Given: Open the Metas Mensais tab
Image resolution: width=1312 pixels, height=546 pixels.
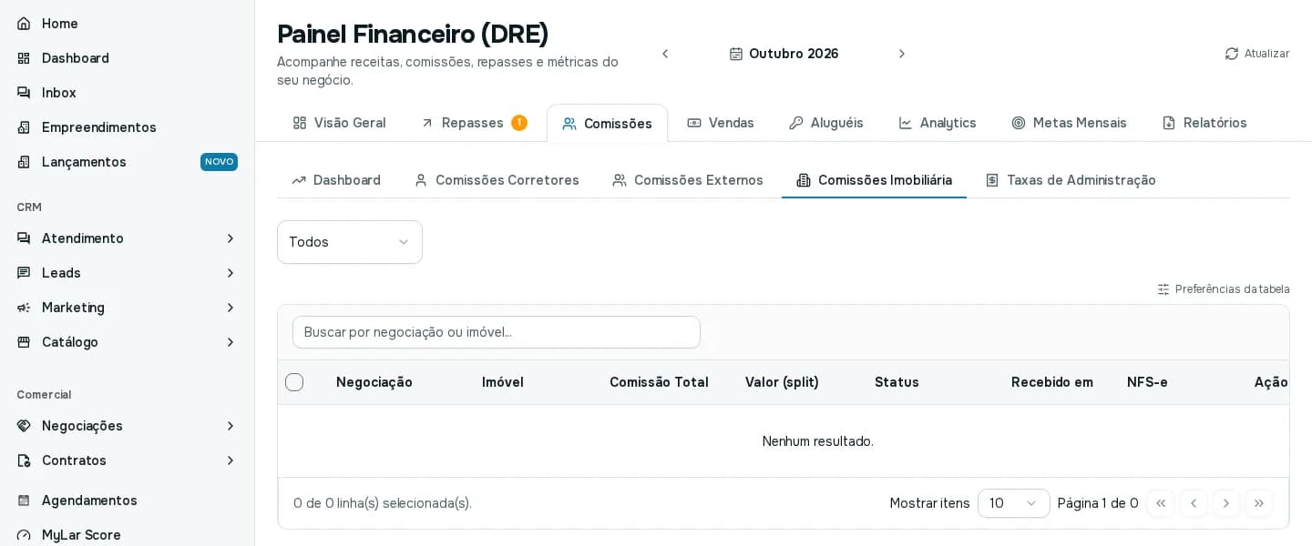Looking at the screenshot, I should (1070, 123).
